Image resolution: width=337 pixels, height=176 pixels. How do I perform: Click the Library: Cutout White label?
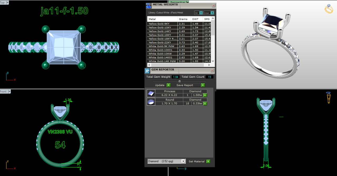[166, 13]
